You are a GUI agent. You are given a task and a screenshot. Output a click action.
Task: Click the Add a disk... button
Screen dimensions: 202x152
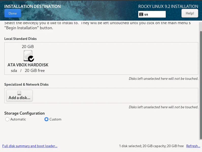(x=19, y=96)
